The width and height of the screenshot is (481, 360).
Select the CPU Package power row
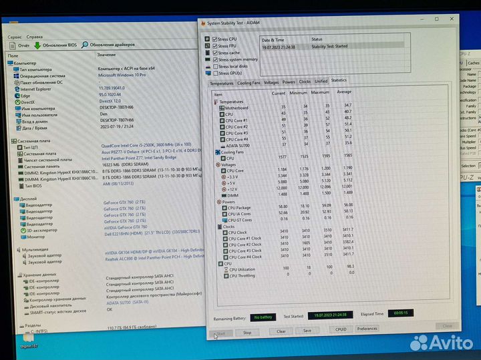pos(288,207)
